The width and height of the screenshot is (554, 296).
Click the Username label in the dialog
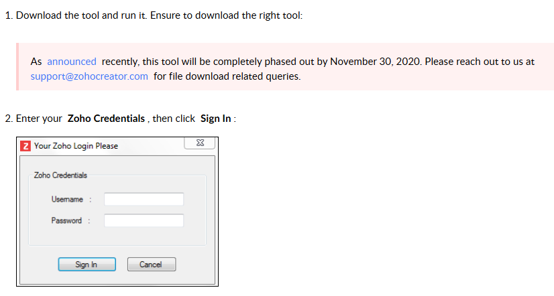tap(67, 200)
